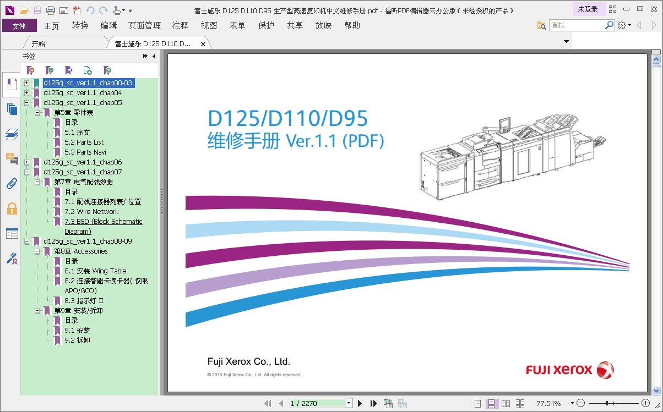Collapse the 第8章 Accessories node
Viewport: 663px width, 412px height.
point(37,251)
